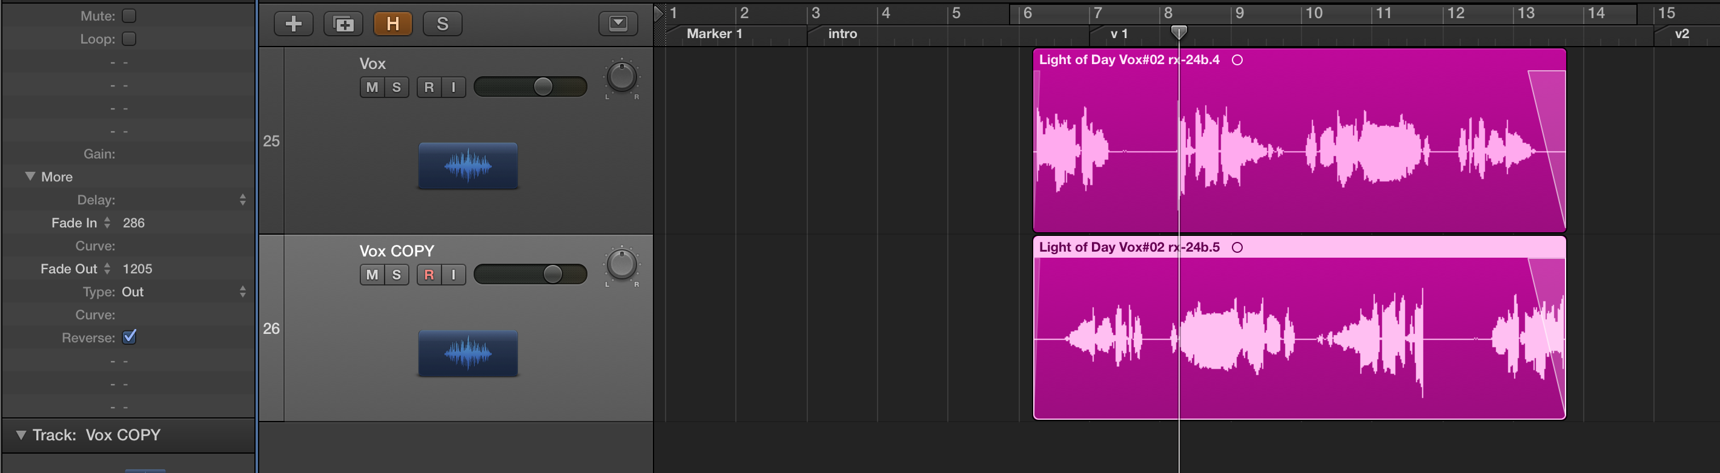Uncheck the Reverse checkbox
The height and width of the screenshot is (473, 1720).
click(130, 337)
